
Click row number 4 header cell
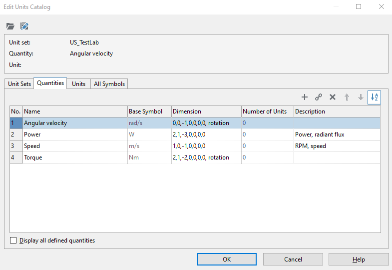pos(16,157)
